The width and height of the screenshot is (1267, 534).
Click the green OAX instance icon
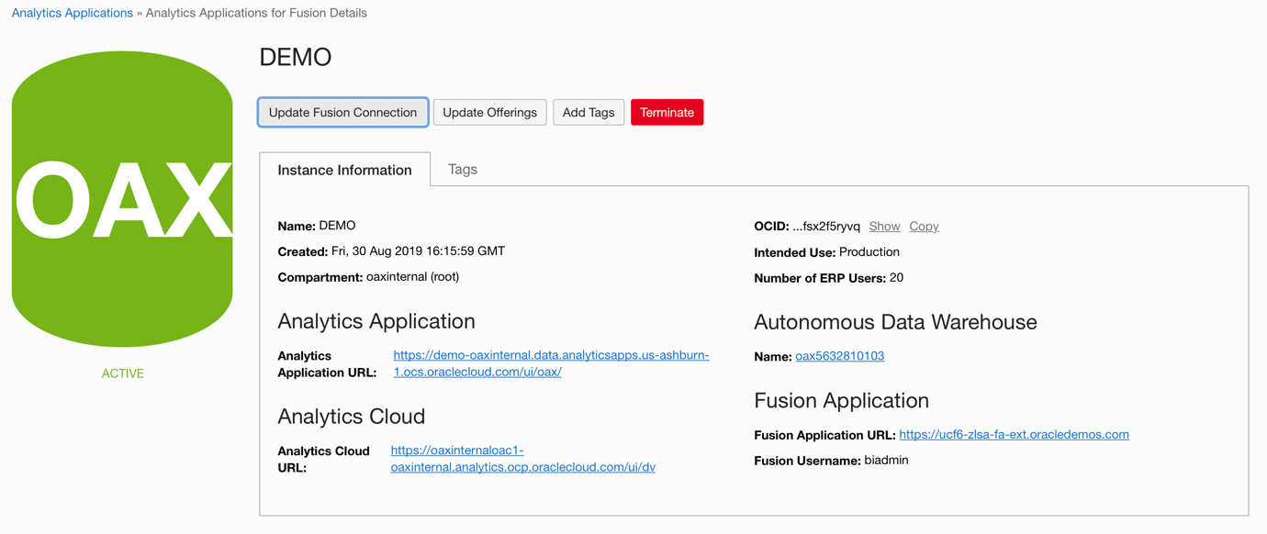click(x=122, y=199)
